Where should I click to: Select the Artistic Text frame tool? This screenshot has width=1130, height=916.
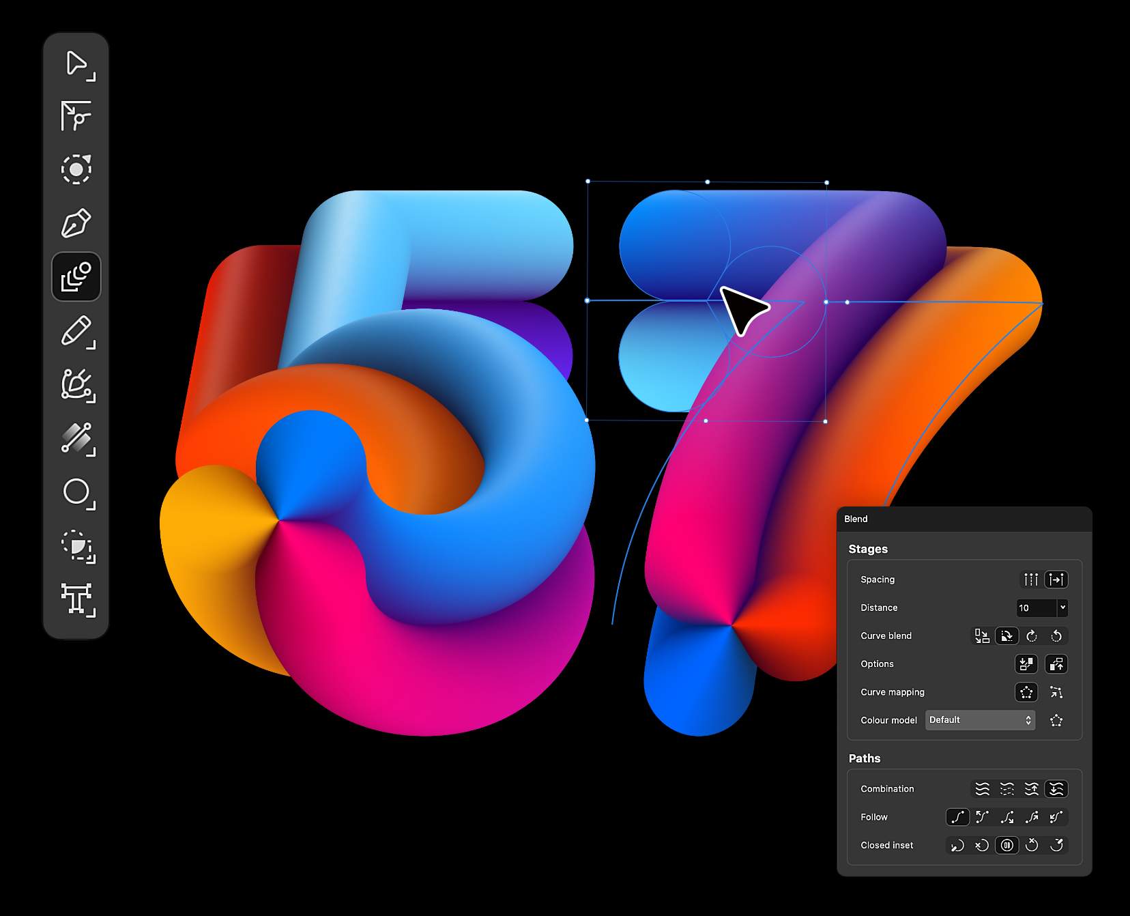click(x=78, y=600)
